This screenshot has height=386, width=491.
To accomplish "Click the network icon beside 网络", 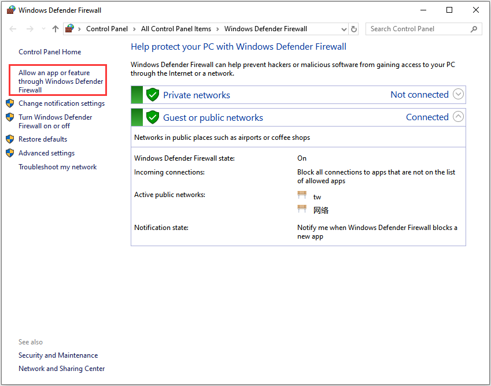I will click(302, 209).
